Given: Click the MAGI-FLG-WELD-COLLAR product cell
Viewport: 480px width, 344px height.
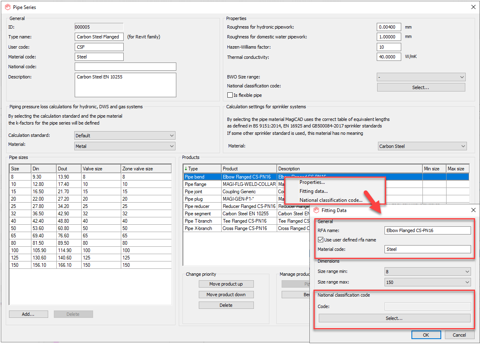Looking at the screenshot, I should coord(249,184).
